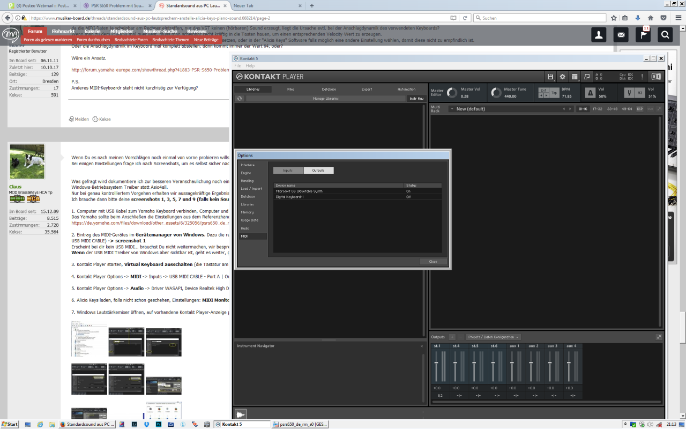Viewport: 686px width, 429px height.
Task: Open Kontakt Options via the gear icon
Action: (562, 77)
